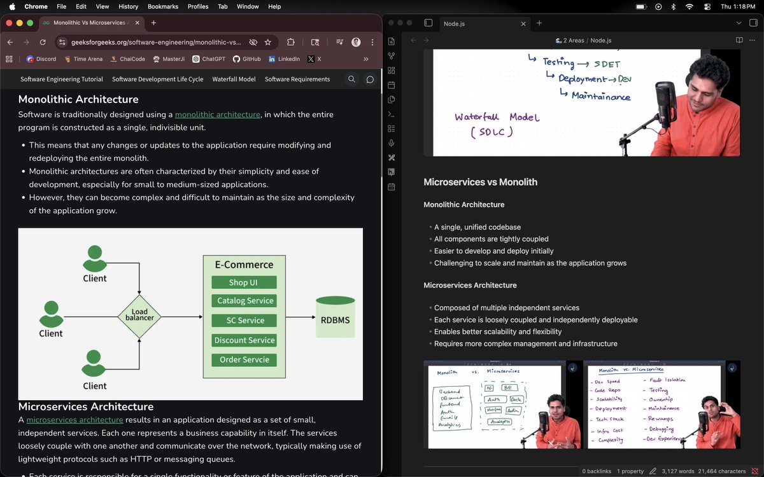Viewport: 764px width, 477px height.
Task: Open Software Development Life Cycle nav link
Action: click(158, 79)
